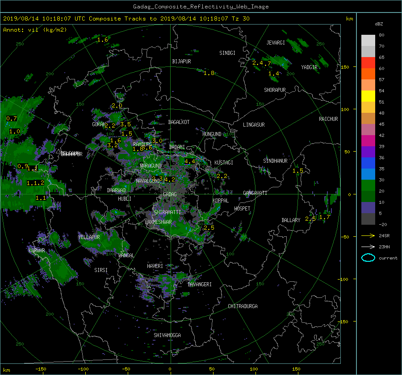The width and height of the screenshot is (402, 375).
Task: Click the UTC Composite Tracks timestamp header
Action: click(126, 19)
